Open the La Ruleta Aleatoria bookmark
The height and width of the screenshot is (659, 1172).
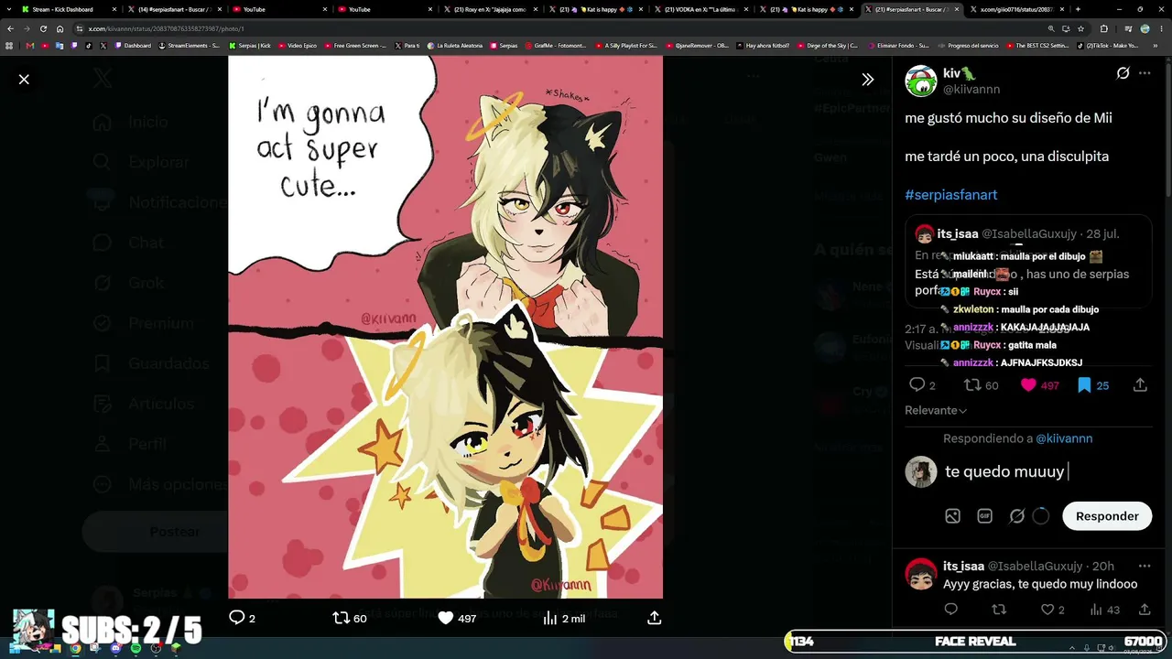click(x=455, y=45)
